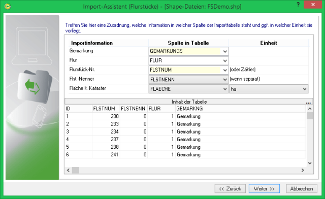
Task: Select row ID 4 in the table
Action: pos(79,139)
